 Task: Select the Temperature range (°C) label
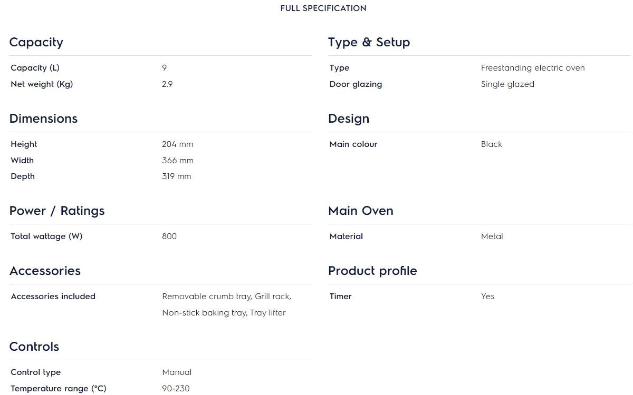coord(59,389)
